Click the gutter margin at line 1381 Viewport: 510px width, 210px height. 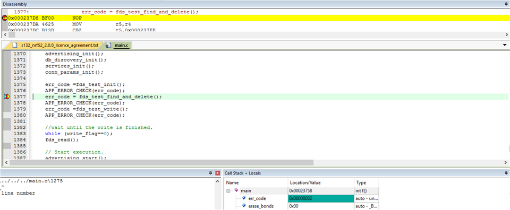click(x=7, y=121)
